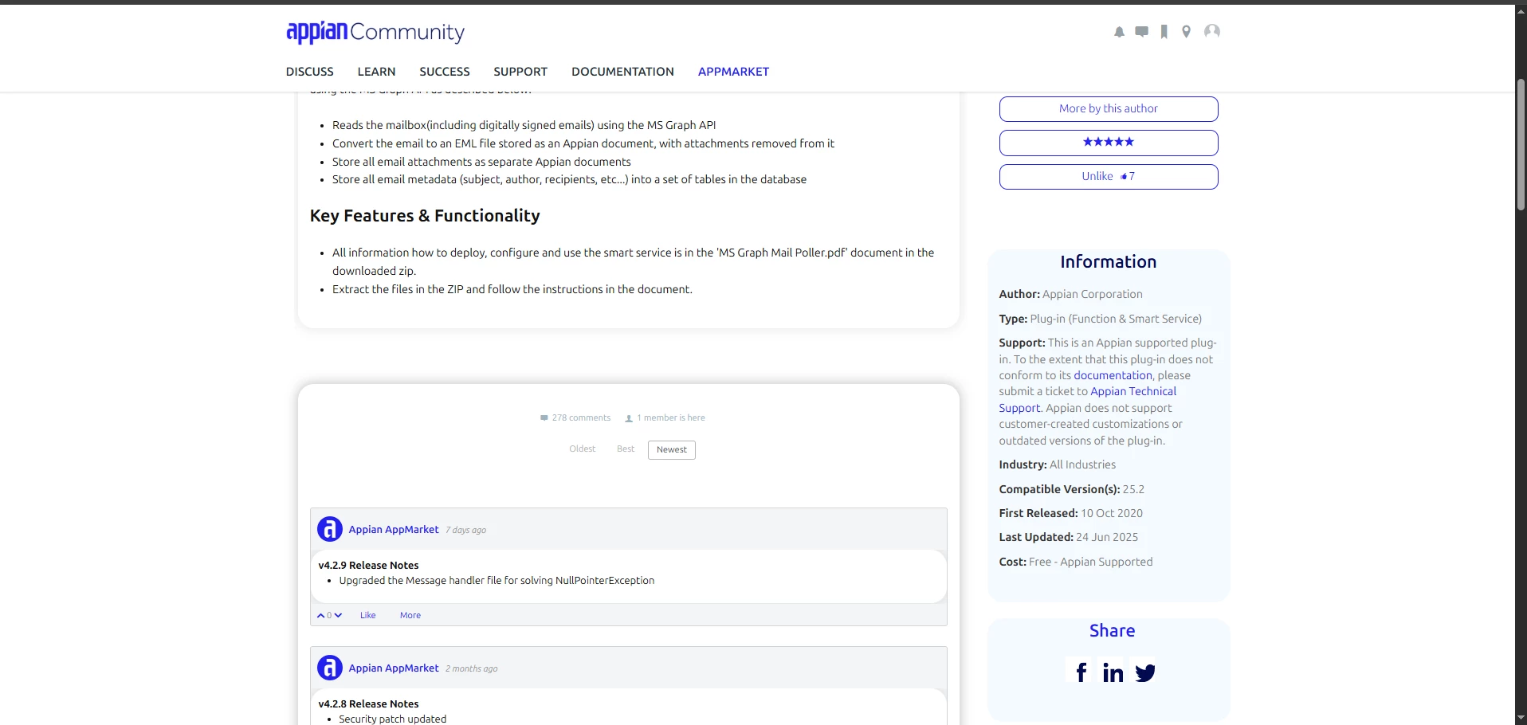Click the Appian Community logo

click(x=375, y=32)
